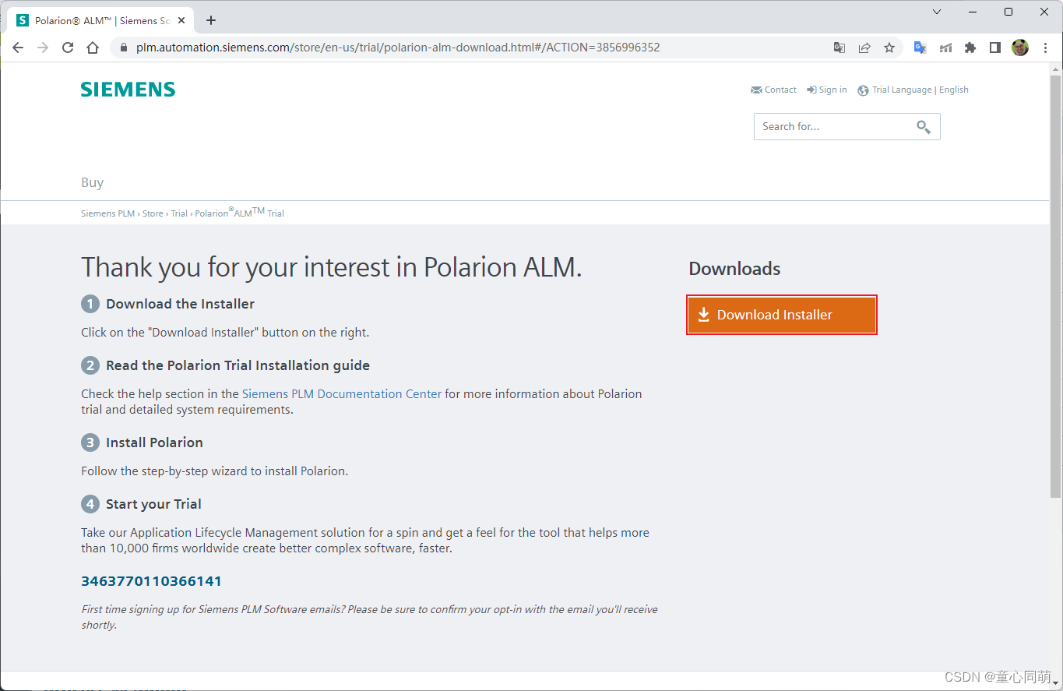Go back to the previous page
The height and width of the screenshot is (691, 1063).
[x=18, y=48]
